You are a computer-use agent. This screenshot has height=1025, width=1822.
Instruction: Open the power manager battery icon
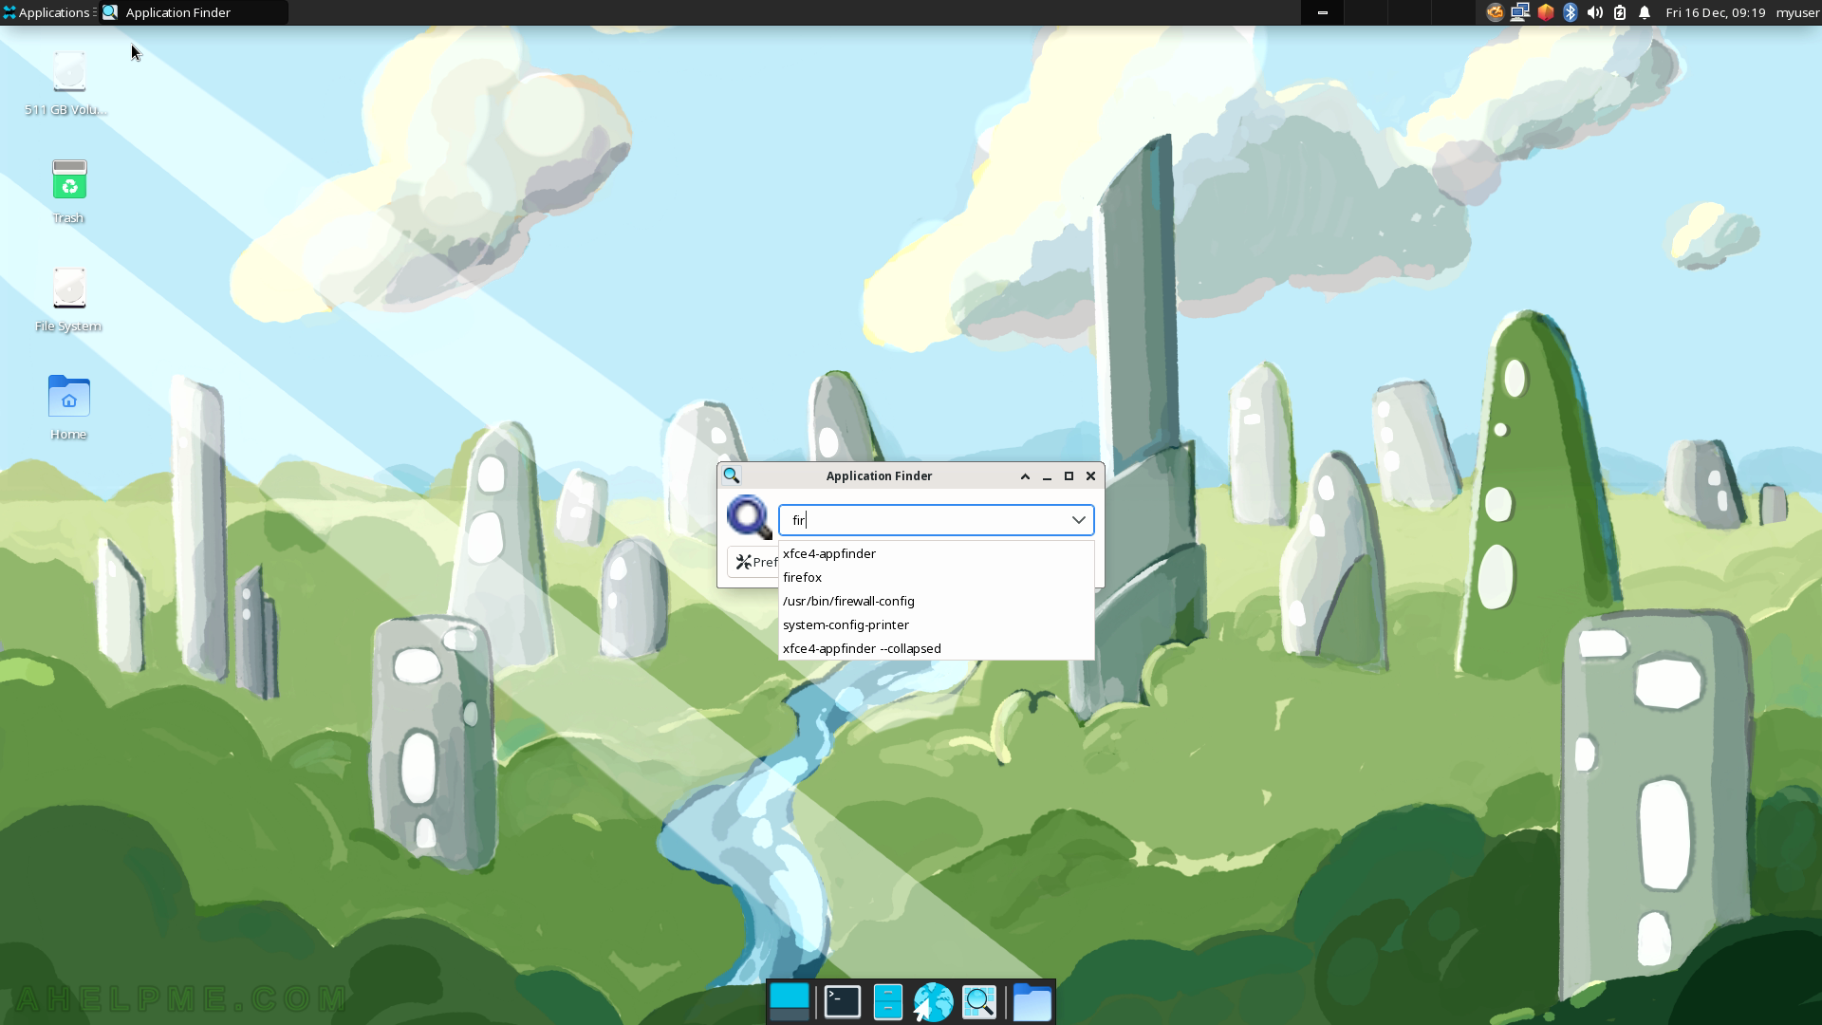(1620, 12)
